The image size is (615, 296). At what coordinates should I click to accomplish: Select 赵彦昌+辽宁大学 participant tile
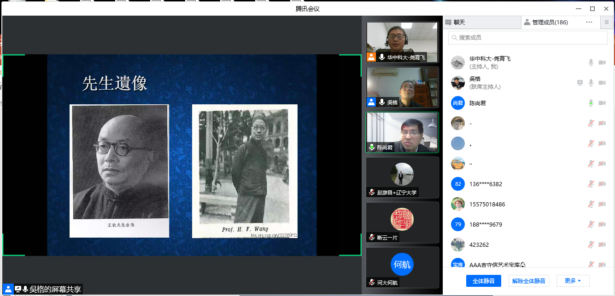click(x=402, y=177)
